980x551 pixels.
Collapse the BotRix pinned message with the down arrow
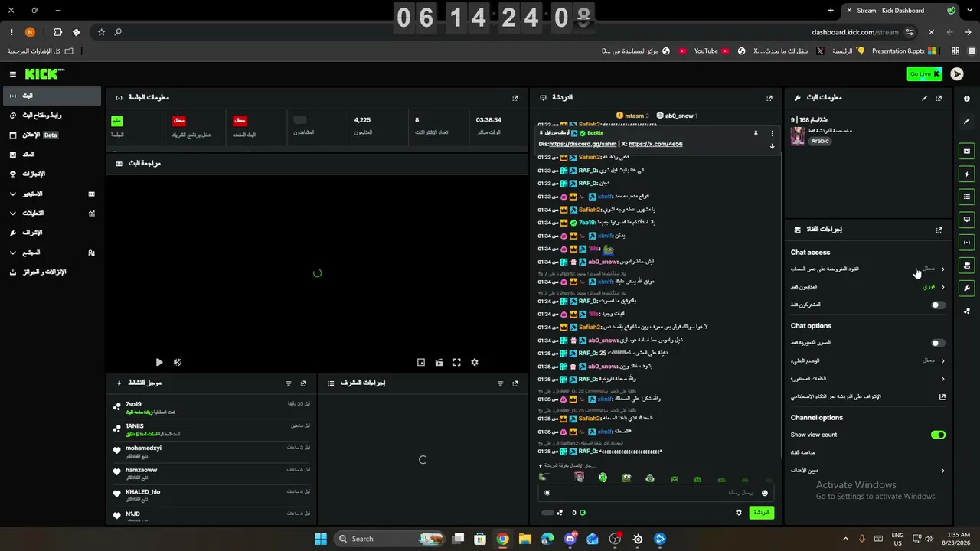(x=772, y=146)
